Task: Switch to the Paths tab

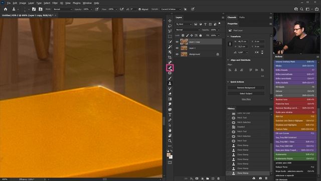Action: [242, 18]
